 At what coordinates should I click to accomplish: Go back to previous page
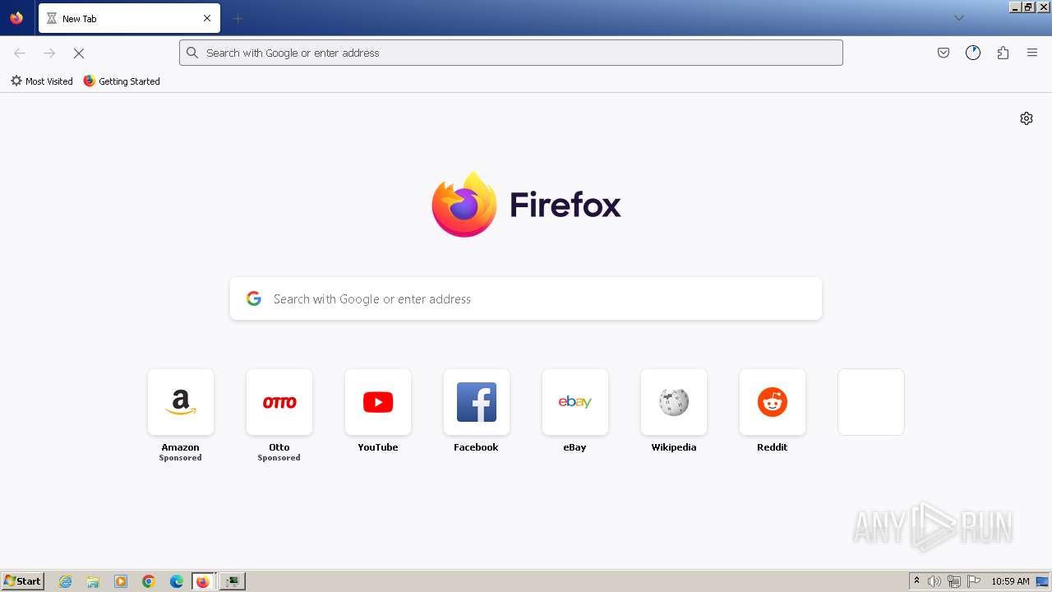pyautogui.click(x=20, y=53)
